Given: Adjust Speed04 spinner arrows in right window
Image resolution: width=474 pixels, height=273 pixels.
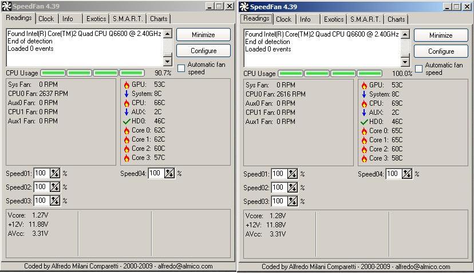Looking at the screenshot, I should [x=407, y=174].
